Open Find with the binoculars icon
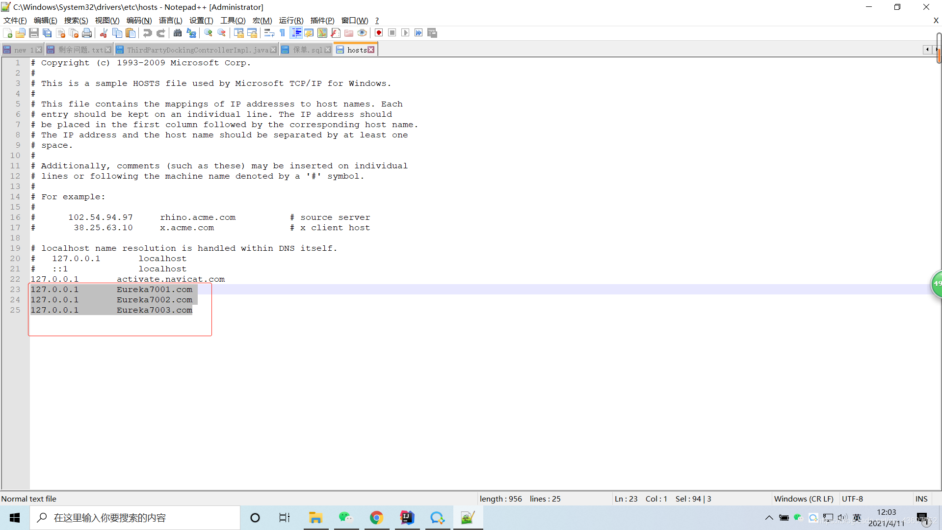942x530 pixels. pyautogui.click(x=178, y=33)
